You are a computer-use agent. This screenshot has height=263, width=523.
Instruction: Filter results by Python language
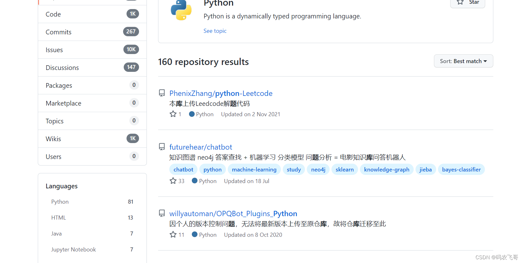tap(92, 202)
